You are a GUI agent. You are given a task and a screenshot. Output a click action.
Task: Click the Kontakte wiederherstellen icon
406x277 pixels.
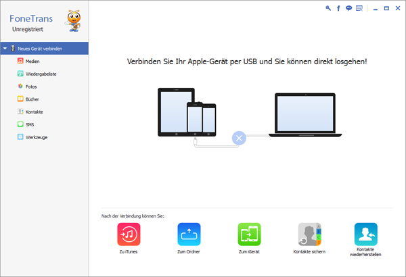coord(366,234)
